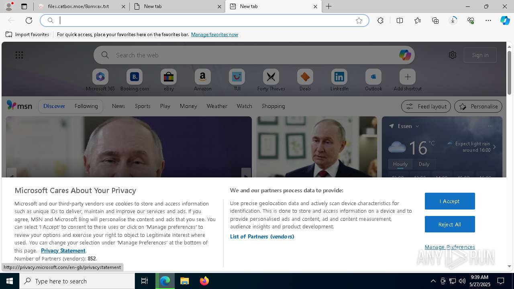Viewport: 514px width, 289px height.
Task: Open the Windows Start menu
Action: [x=10, y=281]
